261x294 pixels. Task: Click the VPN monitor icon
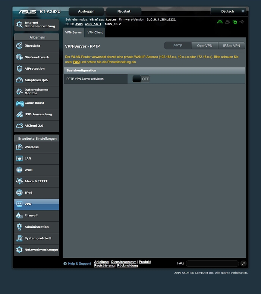click(x=19, y=204)
